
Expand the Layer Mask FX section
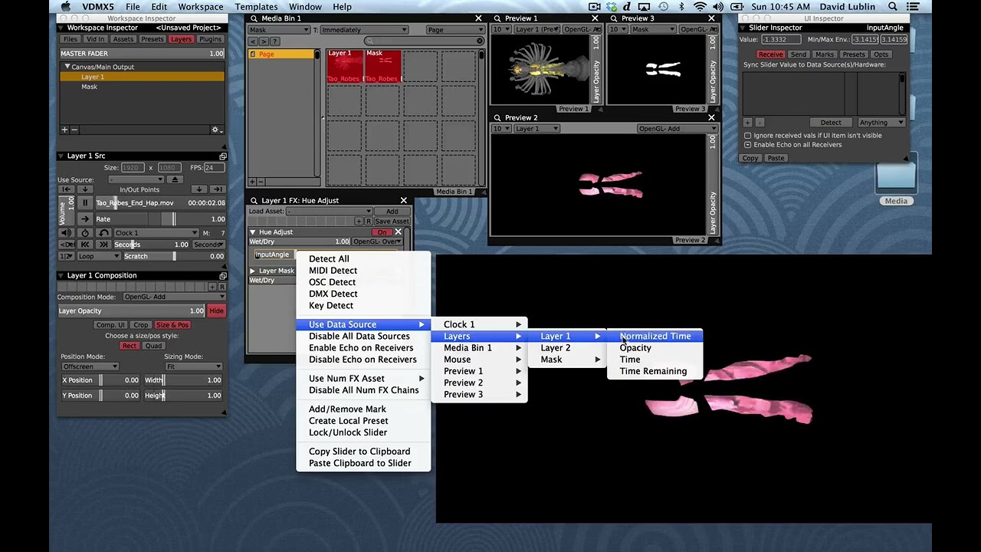pos(253,271)
